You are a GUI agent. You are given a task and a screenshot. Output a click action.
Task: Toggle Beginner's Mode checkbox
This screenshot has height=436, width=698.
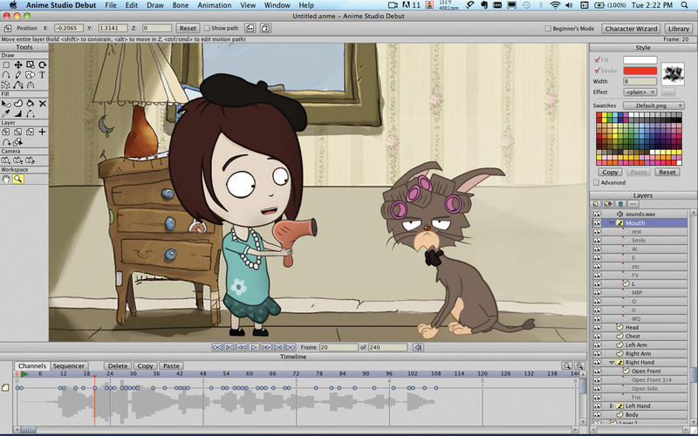click(x=547, y=29)
